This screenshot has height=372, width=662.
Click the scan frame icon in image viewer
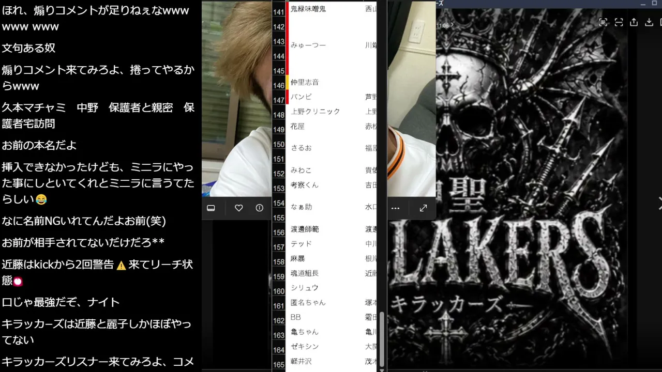tap(619, 22)
